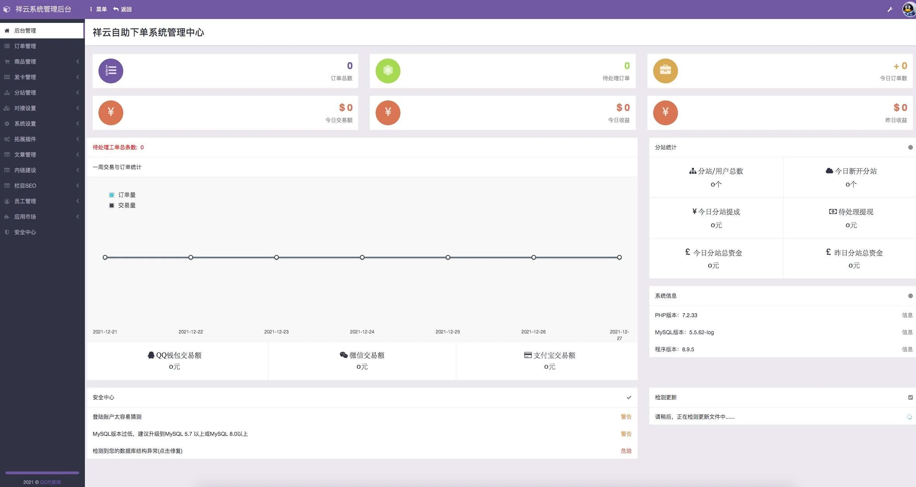
Task: Click the yen icon for 今日交易额
Action: [111, 112]
